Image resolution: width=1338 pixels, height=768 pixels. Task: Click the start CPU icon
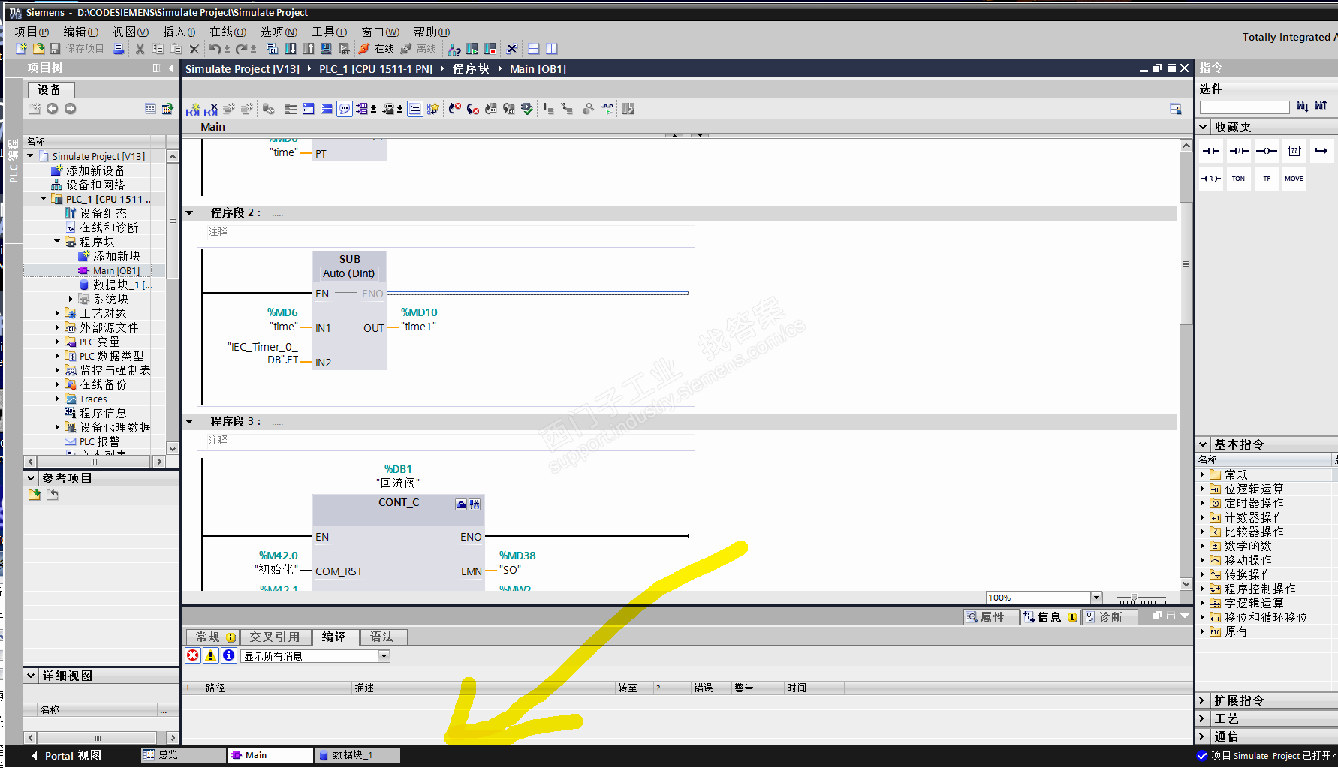pos(472,49)
